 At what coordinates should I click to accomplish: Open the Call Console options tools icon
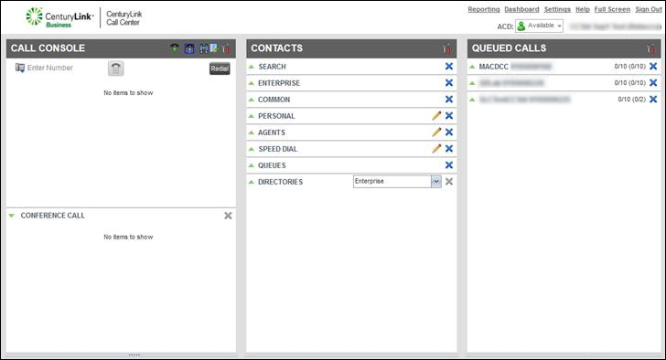pyautogui.click(x=226, y=48)
